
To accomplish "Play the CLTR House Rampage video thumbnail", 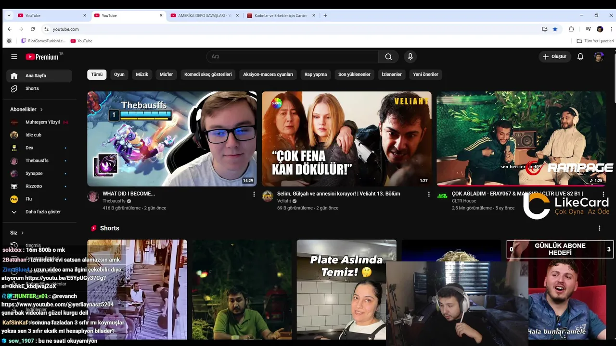I will [521, 139].
